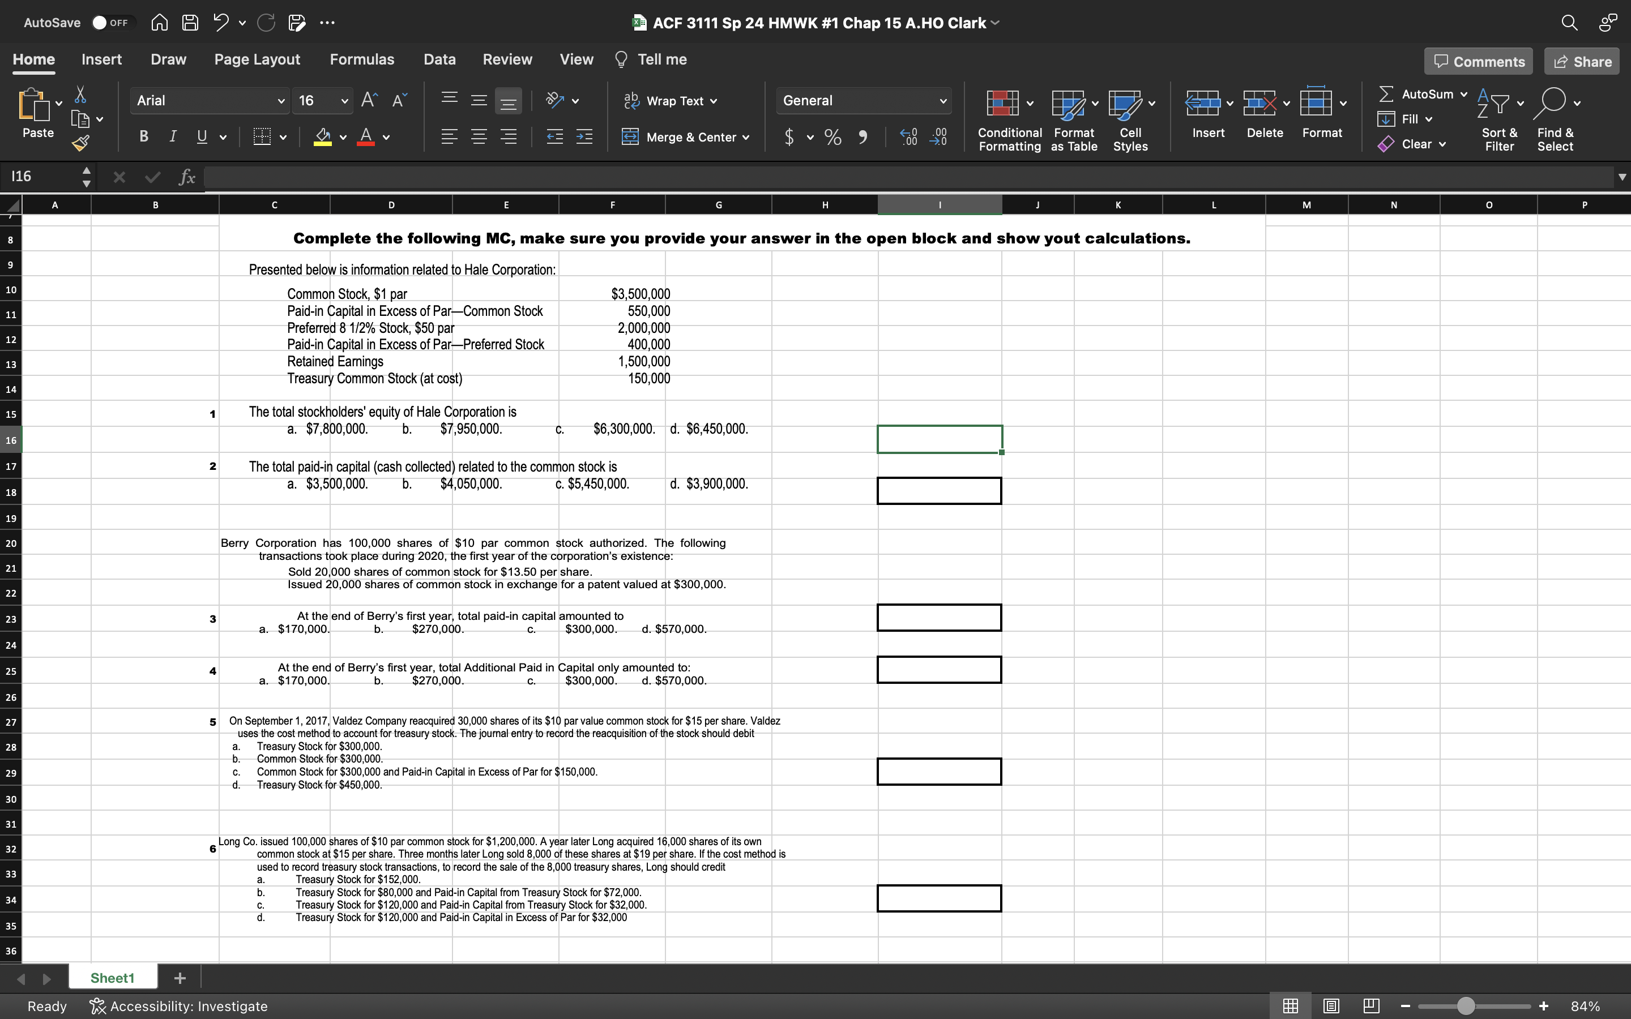Expand the General number format dropdown
Image resolution: width=1631 pixels, height=1019 pixels.
point(943,101)
